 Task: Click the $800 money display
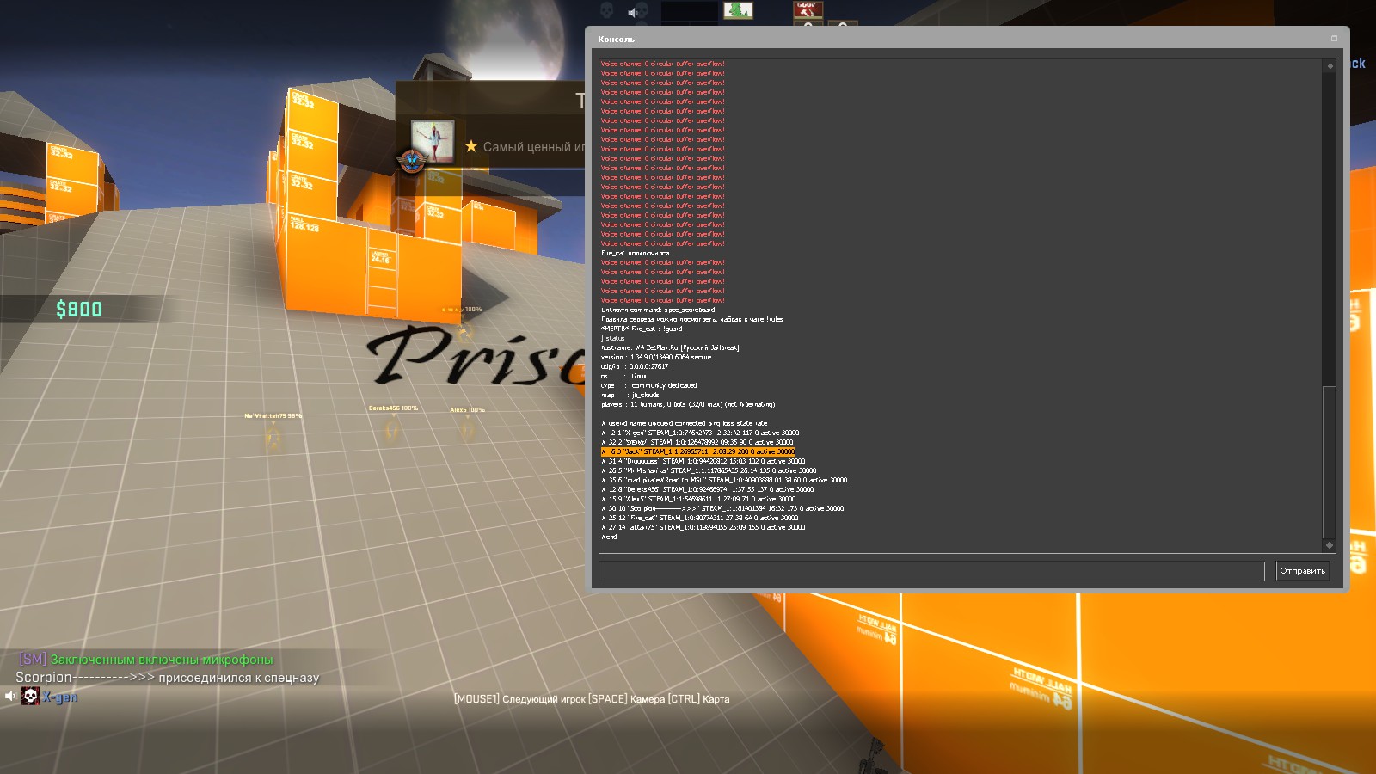click(79, 310)
